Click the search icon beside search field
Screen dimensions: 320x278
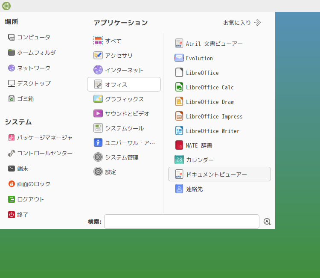[267, 222]
